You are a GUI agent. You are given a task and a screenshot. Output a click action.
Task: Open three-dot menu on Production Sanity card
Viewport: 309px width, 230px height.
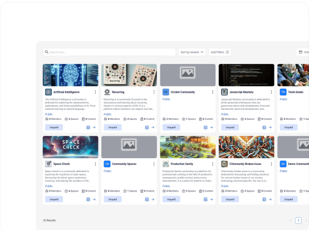click(213, 164)
